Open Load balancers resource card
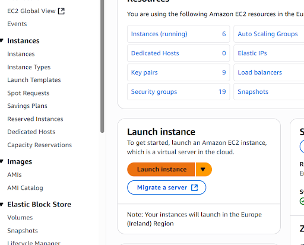 pyautogui.click(x=269, y=72)
